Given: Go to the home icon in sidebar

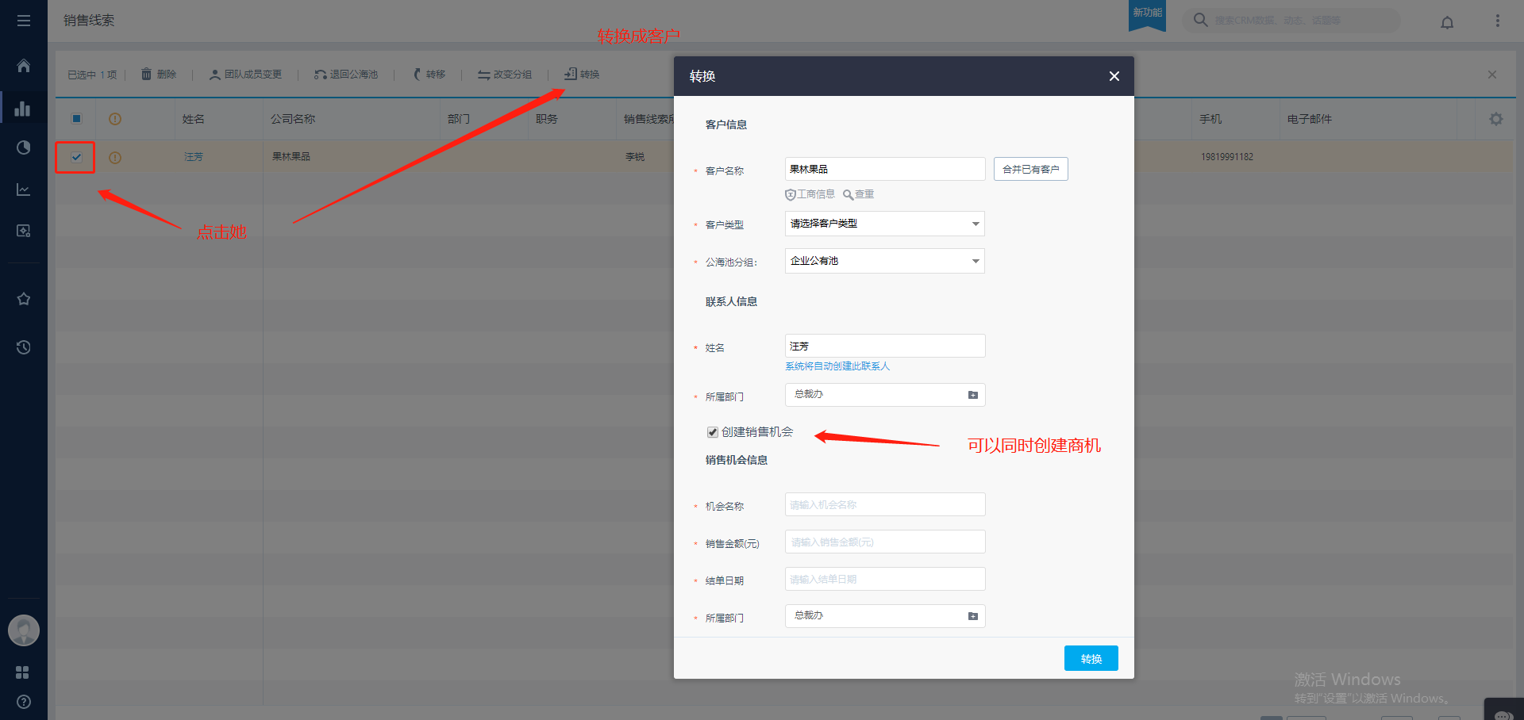Looking at the screenshot, I should [24, 66].
